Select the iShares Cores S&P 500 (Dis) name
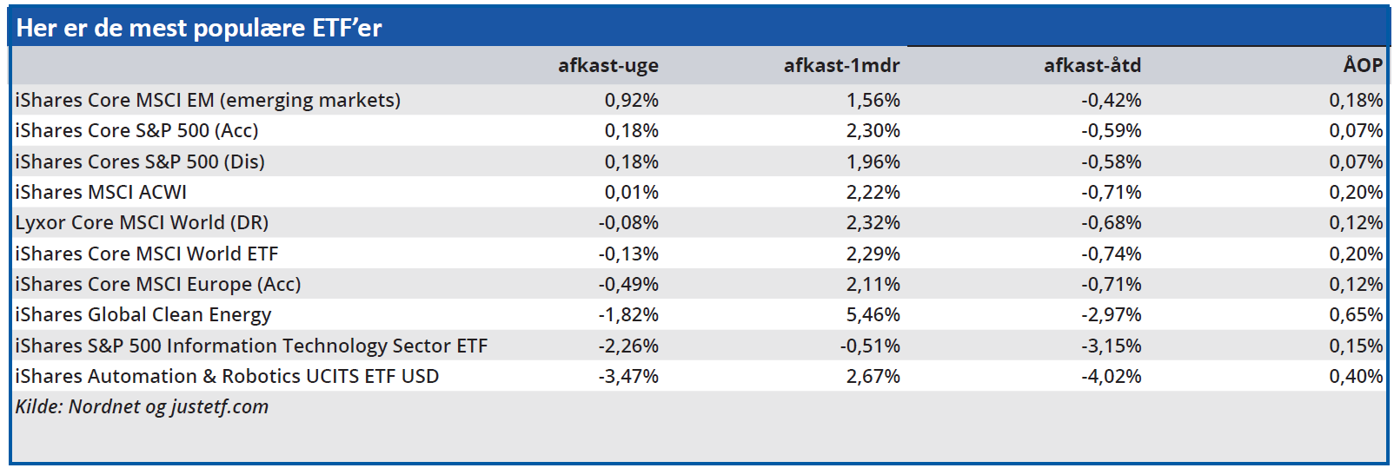This screenshot has width=1394, height=468. [140, 162]
